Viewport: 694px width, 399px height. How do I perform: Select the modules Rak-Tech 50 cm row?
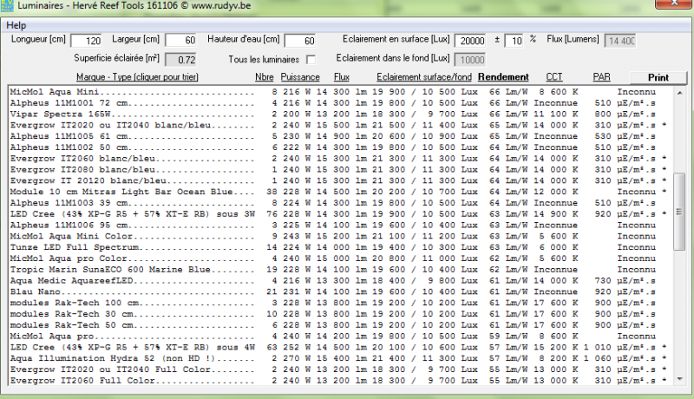tap(339, 325)
